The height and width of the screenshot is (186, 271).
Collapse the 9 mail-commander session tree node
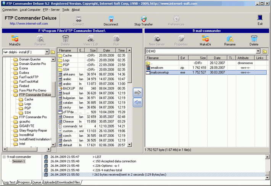coord(4,157)
